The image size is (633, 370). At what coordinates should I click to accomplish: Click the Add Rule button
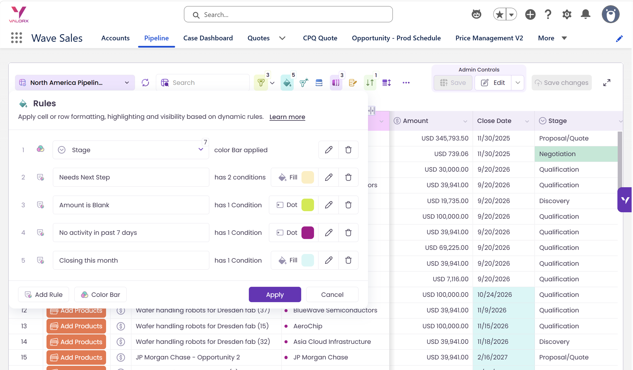click(44, 294)
